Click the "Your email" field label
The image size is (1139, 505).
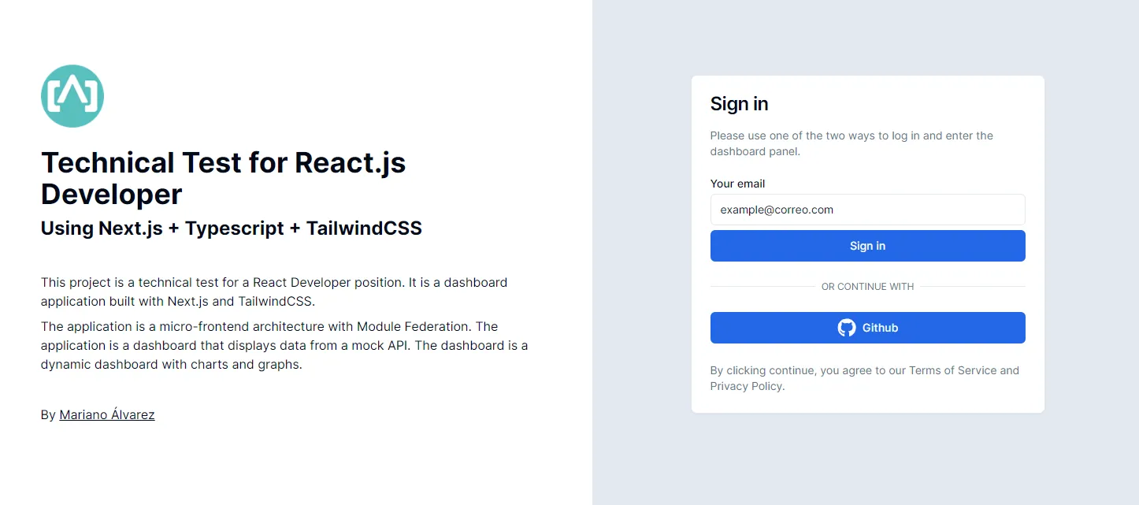click(737, 184)
